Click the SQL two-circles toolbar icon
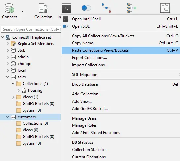This screenshot has height=161, width=180. click(86, 8)
